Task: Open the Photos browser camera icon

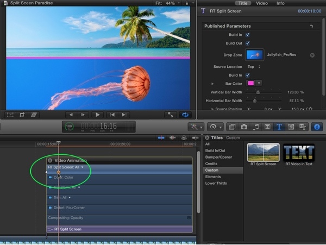Action: (243, 127)
